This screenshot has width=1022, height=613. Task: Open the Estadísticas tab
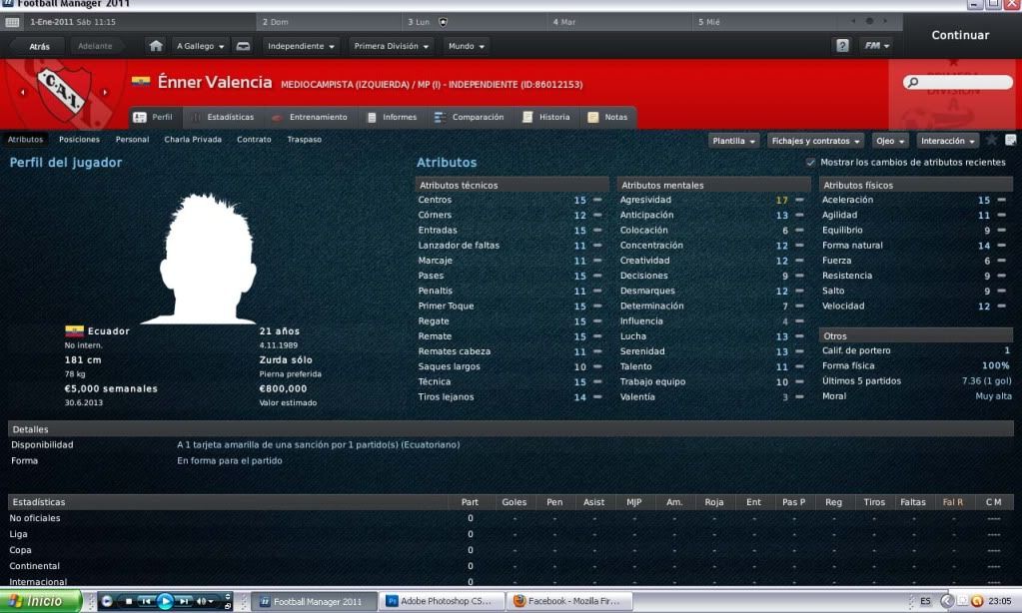(x=223, y=117)
